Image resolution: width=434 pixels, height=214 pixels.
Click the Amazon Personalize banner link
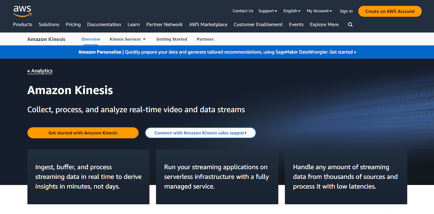(x=217, y=52)
